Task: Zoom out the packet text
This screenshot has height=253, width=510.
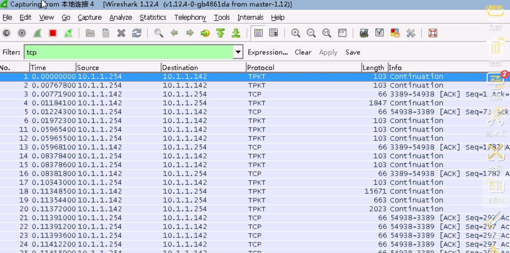Action: (x=311, y=33)
